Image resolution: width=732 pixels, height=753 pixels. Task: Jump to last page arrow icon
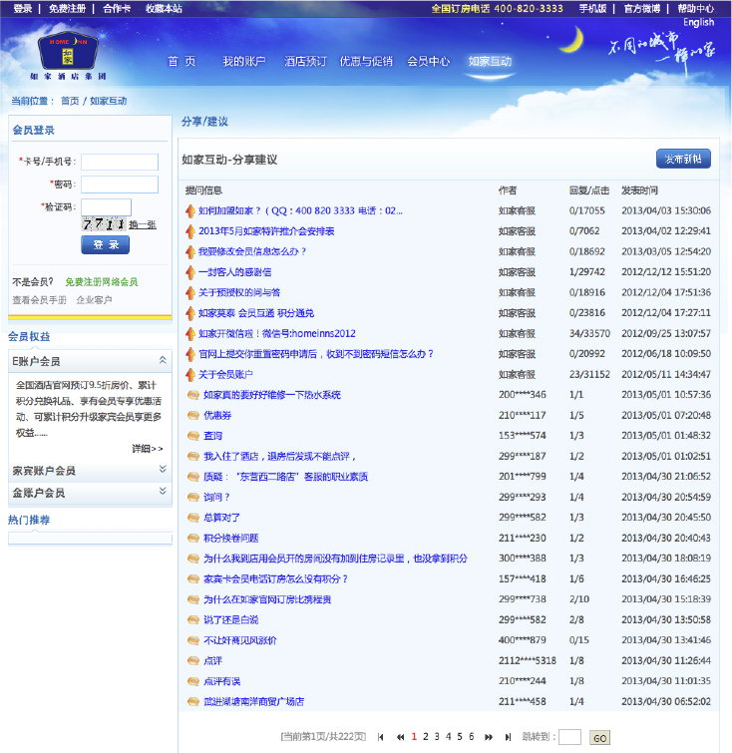[x=508, y=737]
